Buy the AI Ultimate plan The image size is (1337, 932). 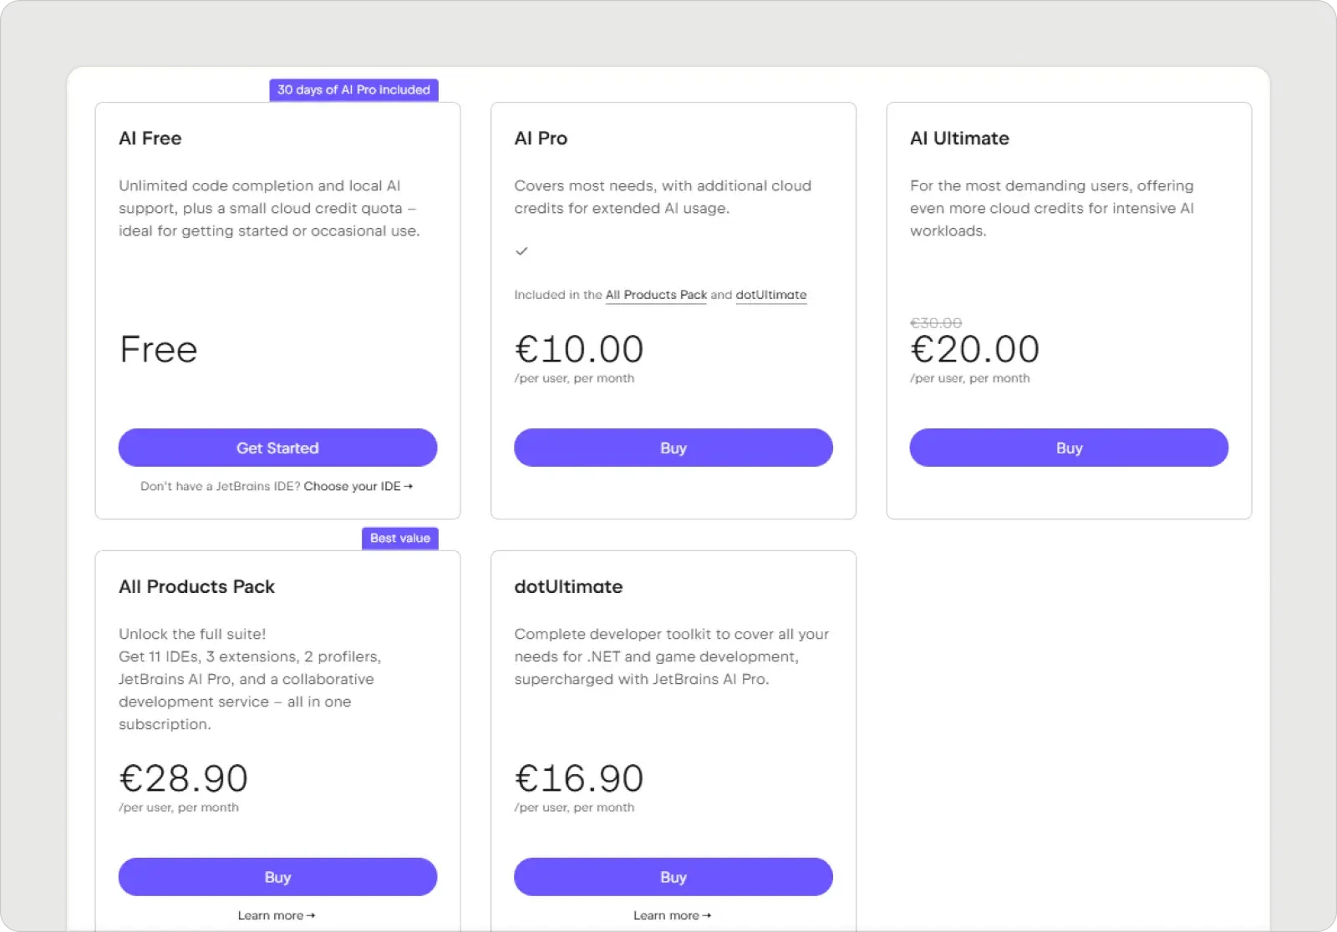[1069, 448]
